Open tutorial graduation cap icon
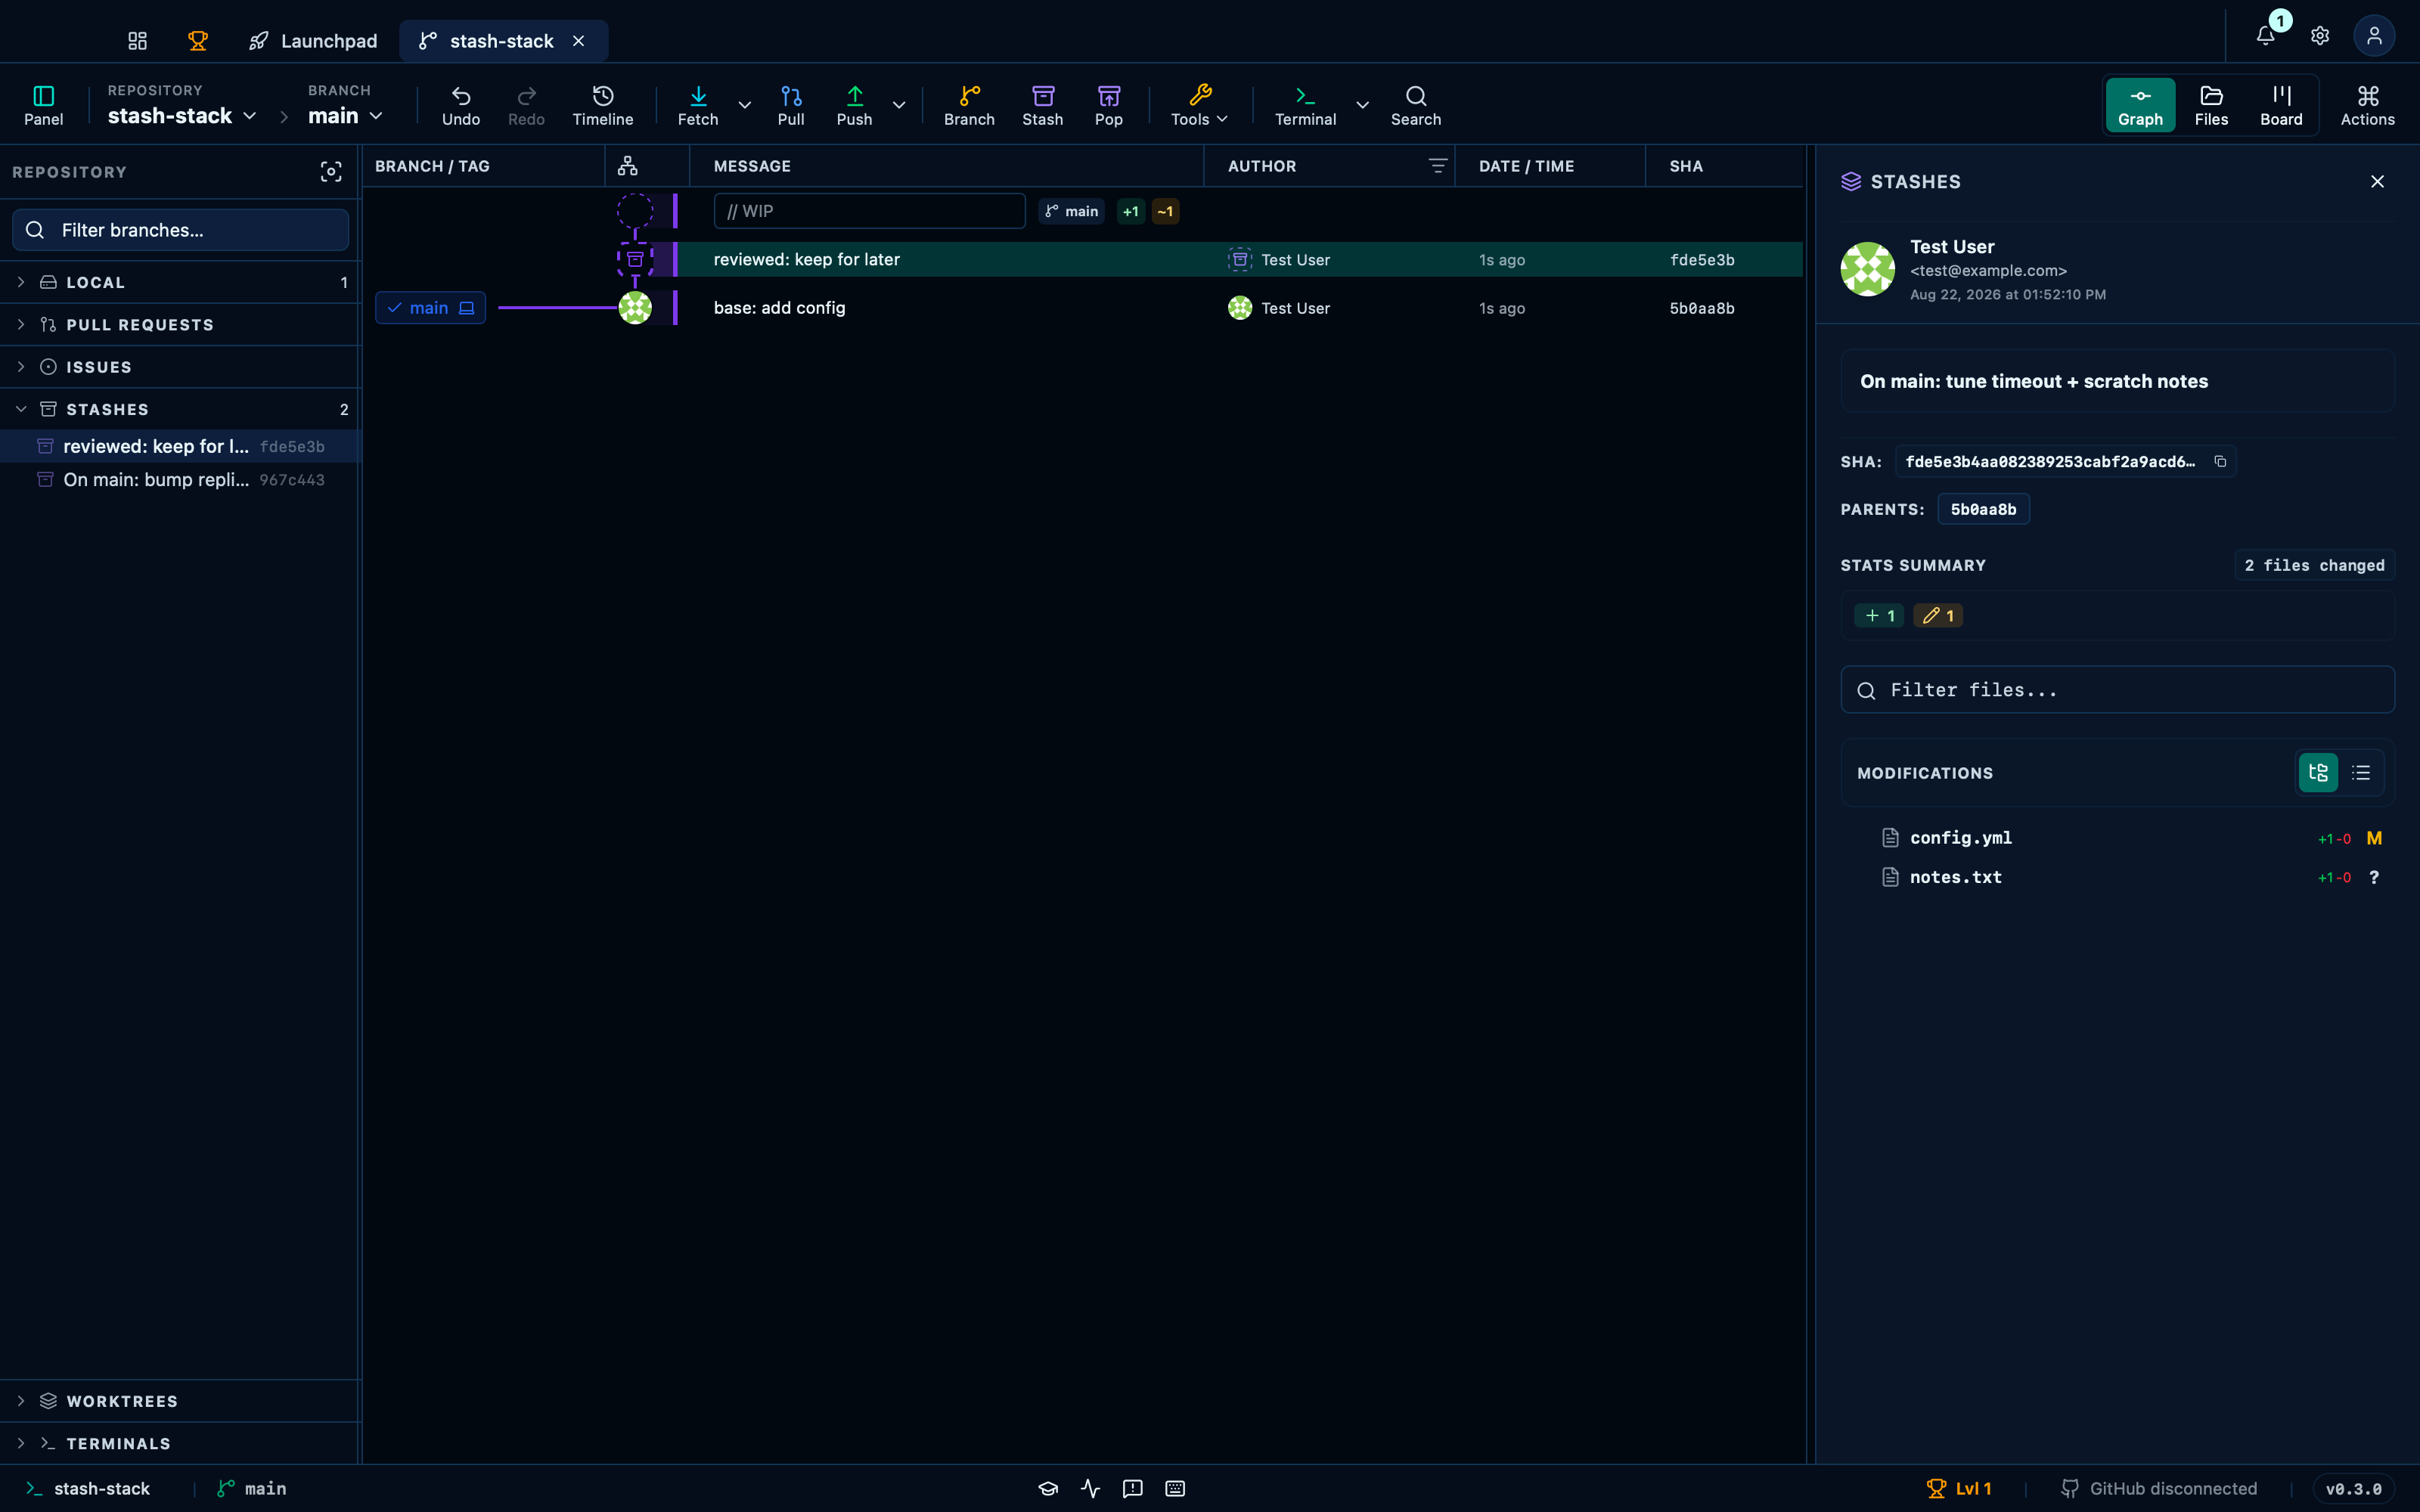 1048,1488
